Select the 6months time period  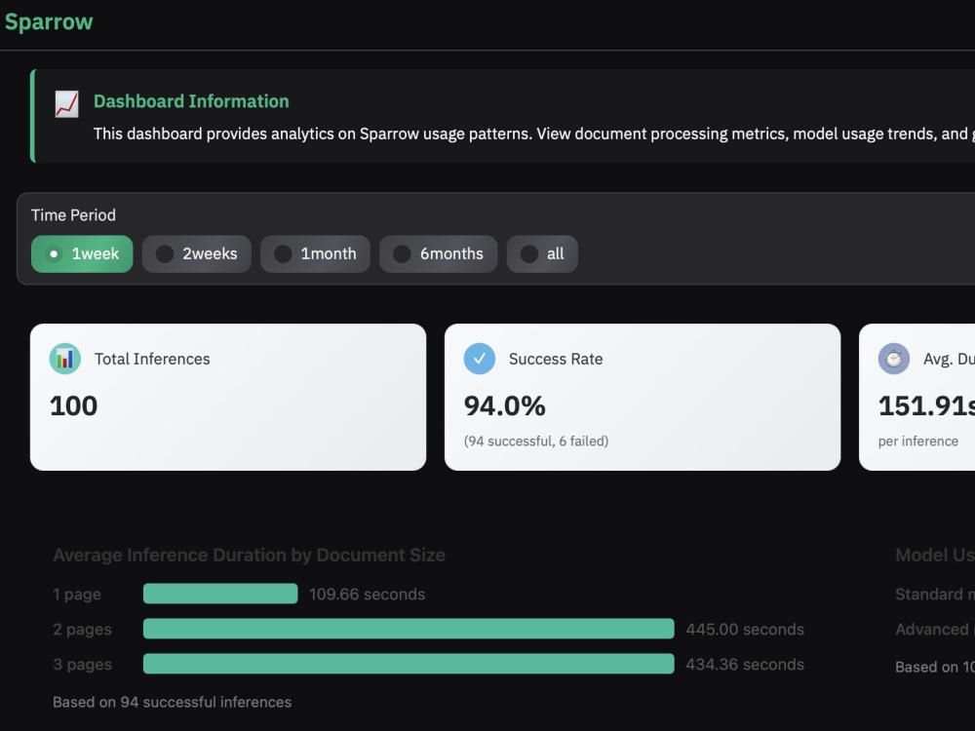point(439,253)
